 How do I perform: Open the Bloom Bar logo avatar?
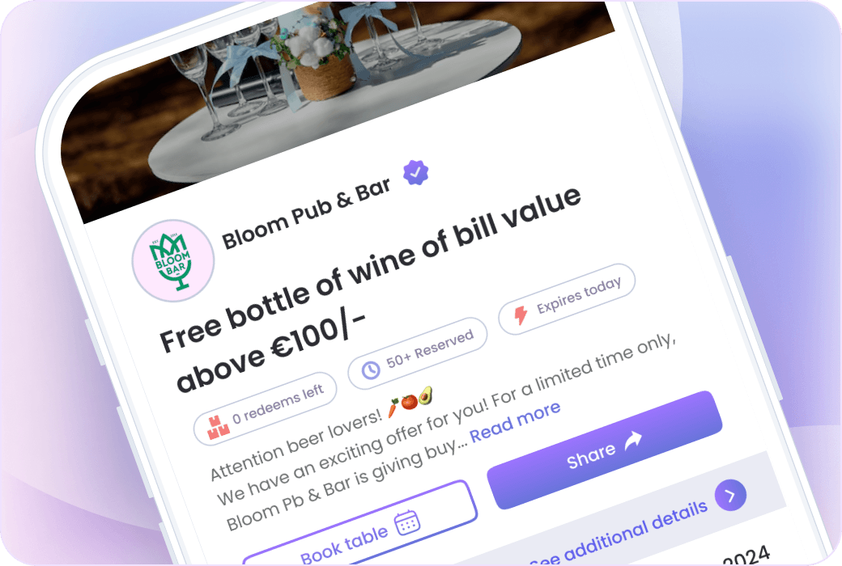tap(173, 260)
